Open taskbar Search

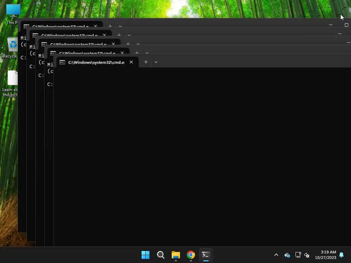[160, 255]
